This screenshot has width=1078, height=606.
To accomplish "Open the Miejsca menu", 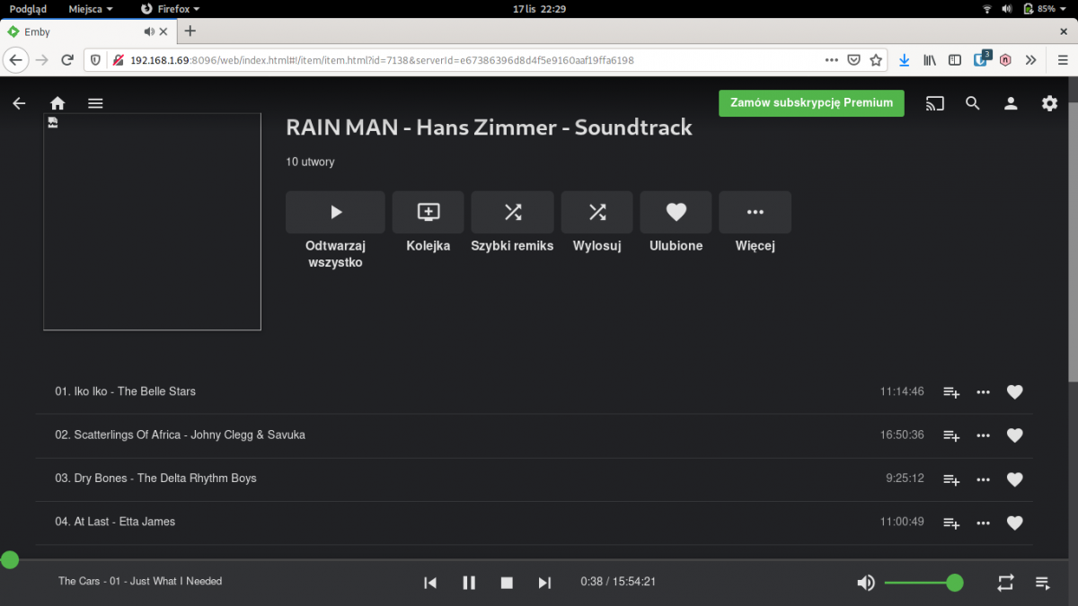I will (x=91, y=8).
